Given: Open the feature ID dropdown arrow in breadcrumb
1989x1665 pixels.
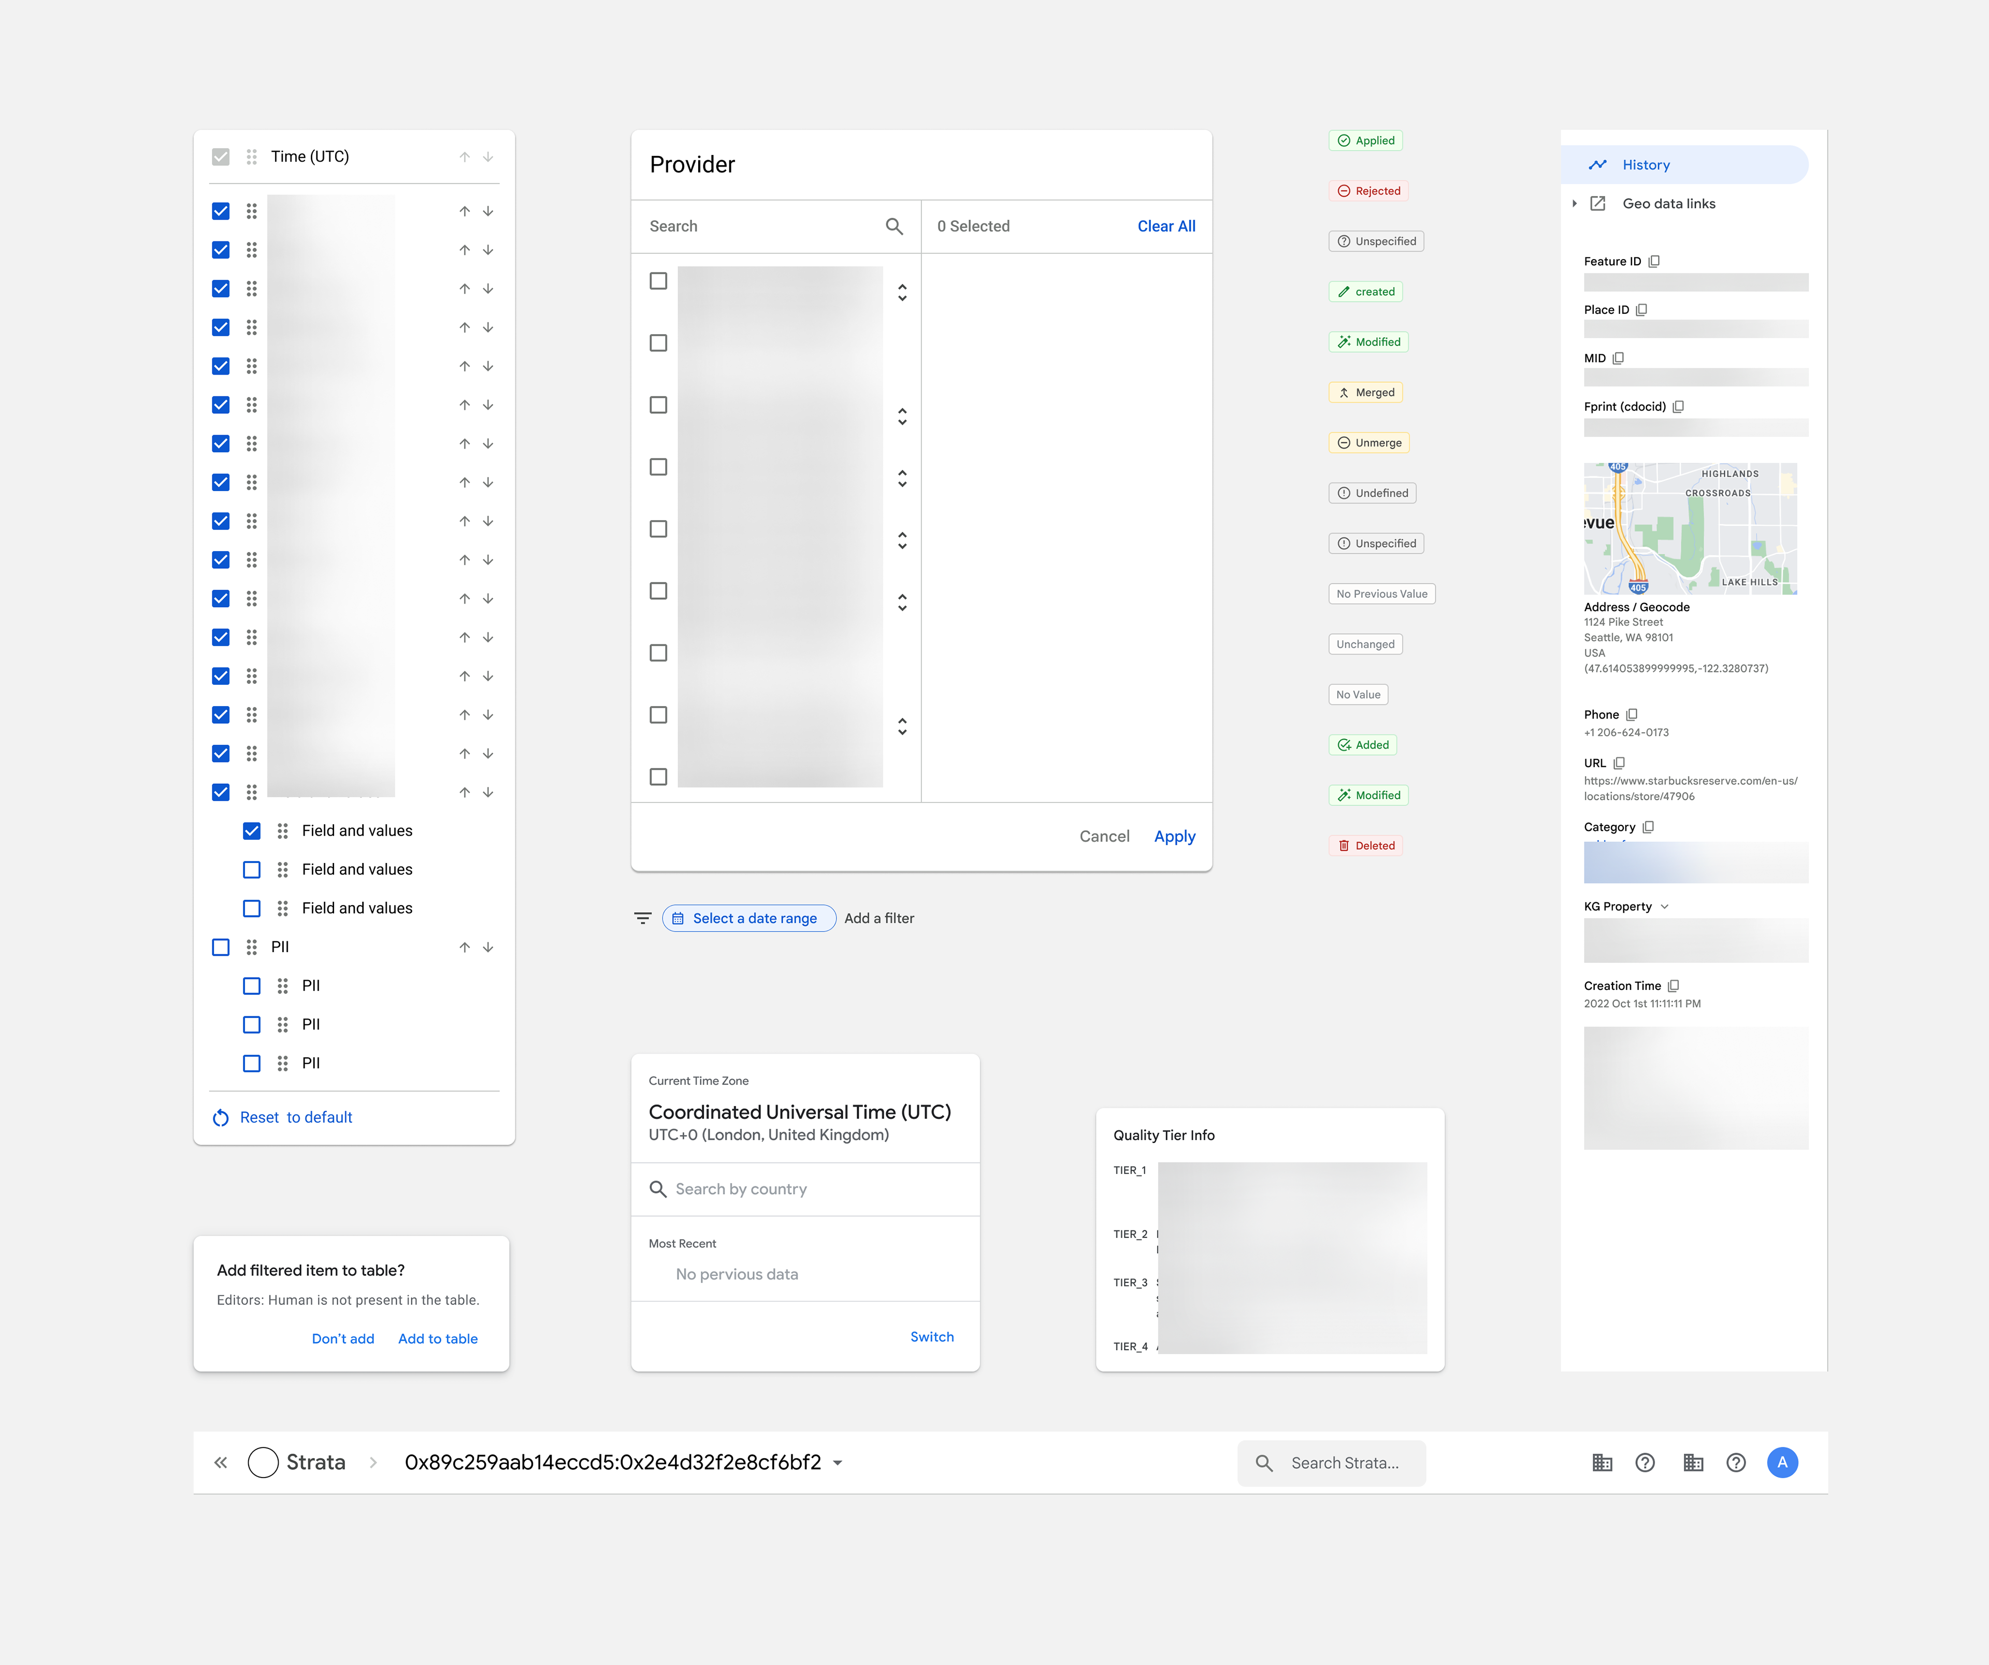Looking at the screenshot, I should pos(837,1463).
